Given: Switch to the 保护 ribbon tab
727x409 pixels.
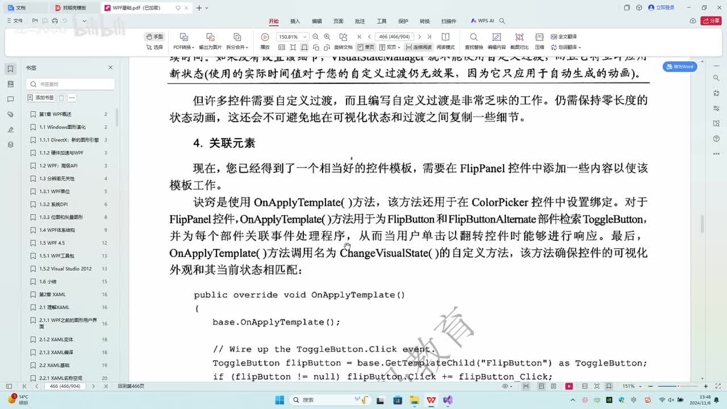Looking at the screenshot, I should pos(403,21).
